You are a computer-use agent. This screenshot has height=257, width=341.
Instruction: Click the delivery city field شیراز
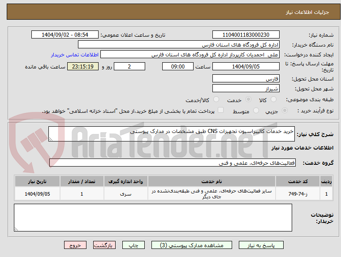pyautogui.click(x=246, y=88)
